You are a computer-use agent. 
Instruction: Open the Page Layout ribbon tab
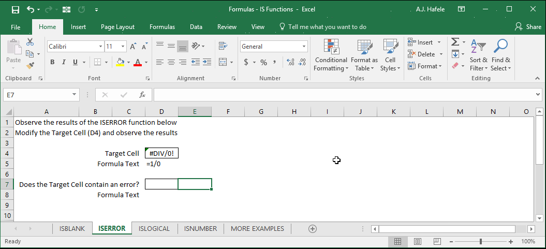pyautogui.click(x=117, y=27)
